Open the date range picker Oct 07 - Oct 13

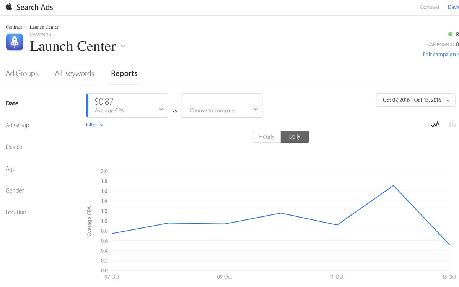pyautogui.click(x=416, y=100)
